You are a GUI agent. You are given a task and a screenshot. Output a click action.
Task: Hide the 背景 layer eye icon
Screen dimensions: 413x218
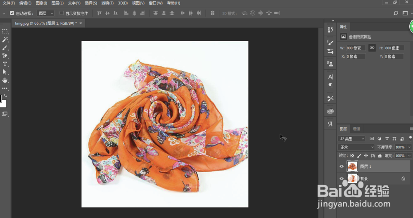point(342,178)
